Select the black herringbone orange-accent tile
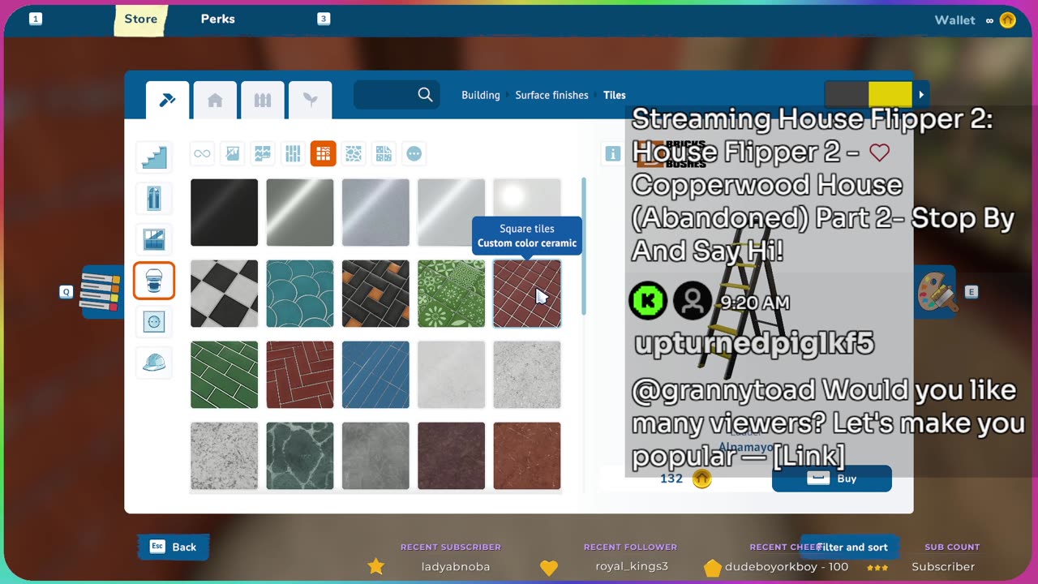1038x584 pixels. point(375,294)
